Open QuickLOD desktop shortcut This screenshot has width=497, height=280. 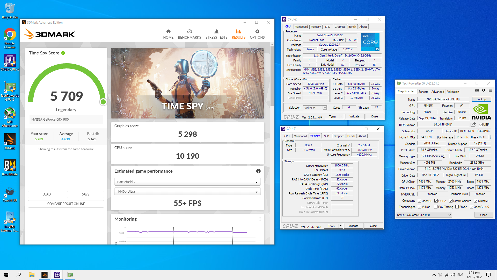pos(10,194)
